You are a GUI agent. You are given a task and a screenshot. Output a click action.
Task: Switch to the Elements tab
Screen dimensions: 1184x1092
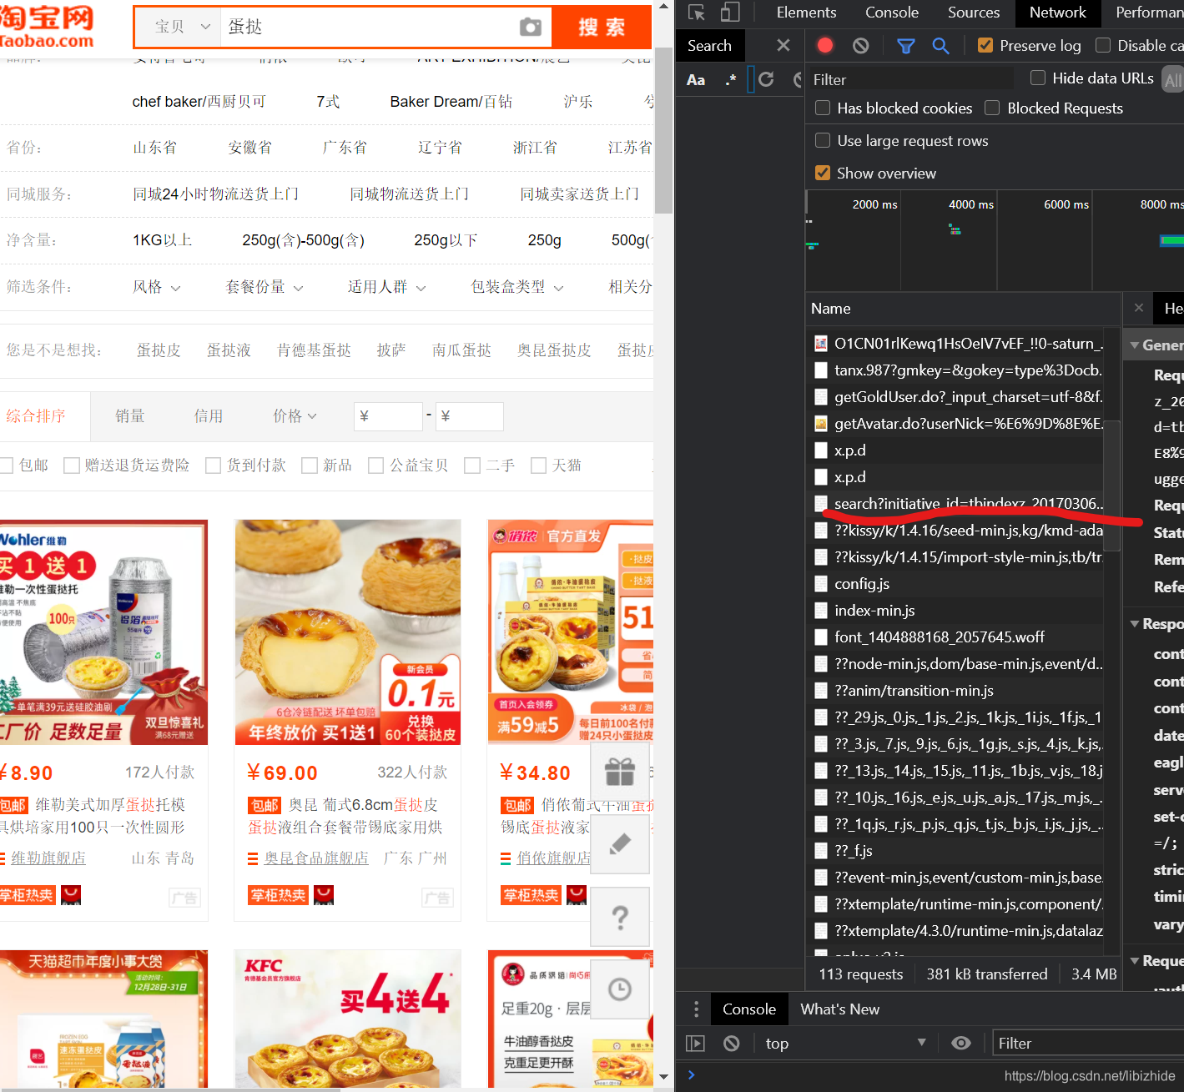coord(806,13)
